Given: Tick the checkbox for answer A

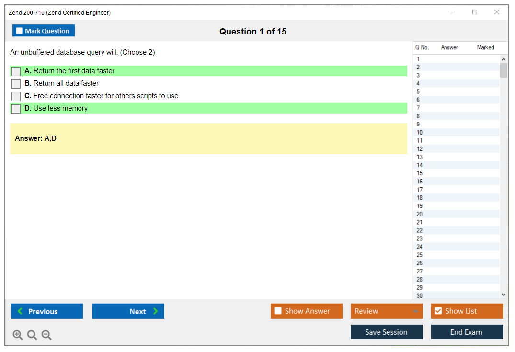Looking at the screenshot, I should tap(16, 71).
